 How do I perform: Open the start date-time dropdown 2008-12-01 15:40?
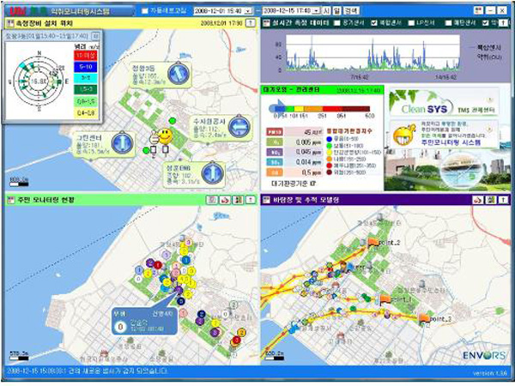pyautogui.click(x=249, y=11)
